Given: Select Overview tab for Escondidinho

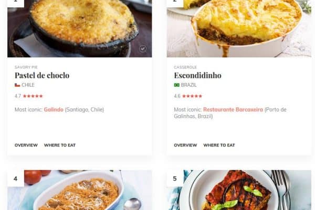Looking at the screenshot, I should point(185,145).
